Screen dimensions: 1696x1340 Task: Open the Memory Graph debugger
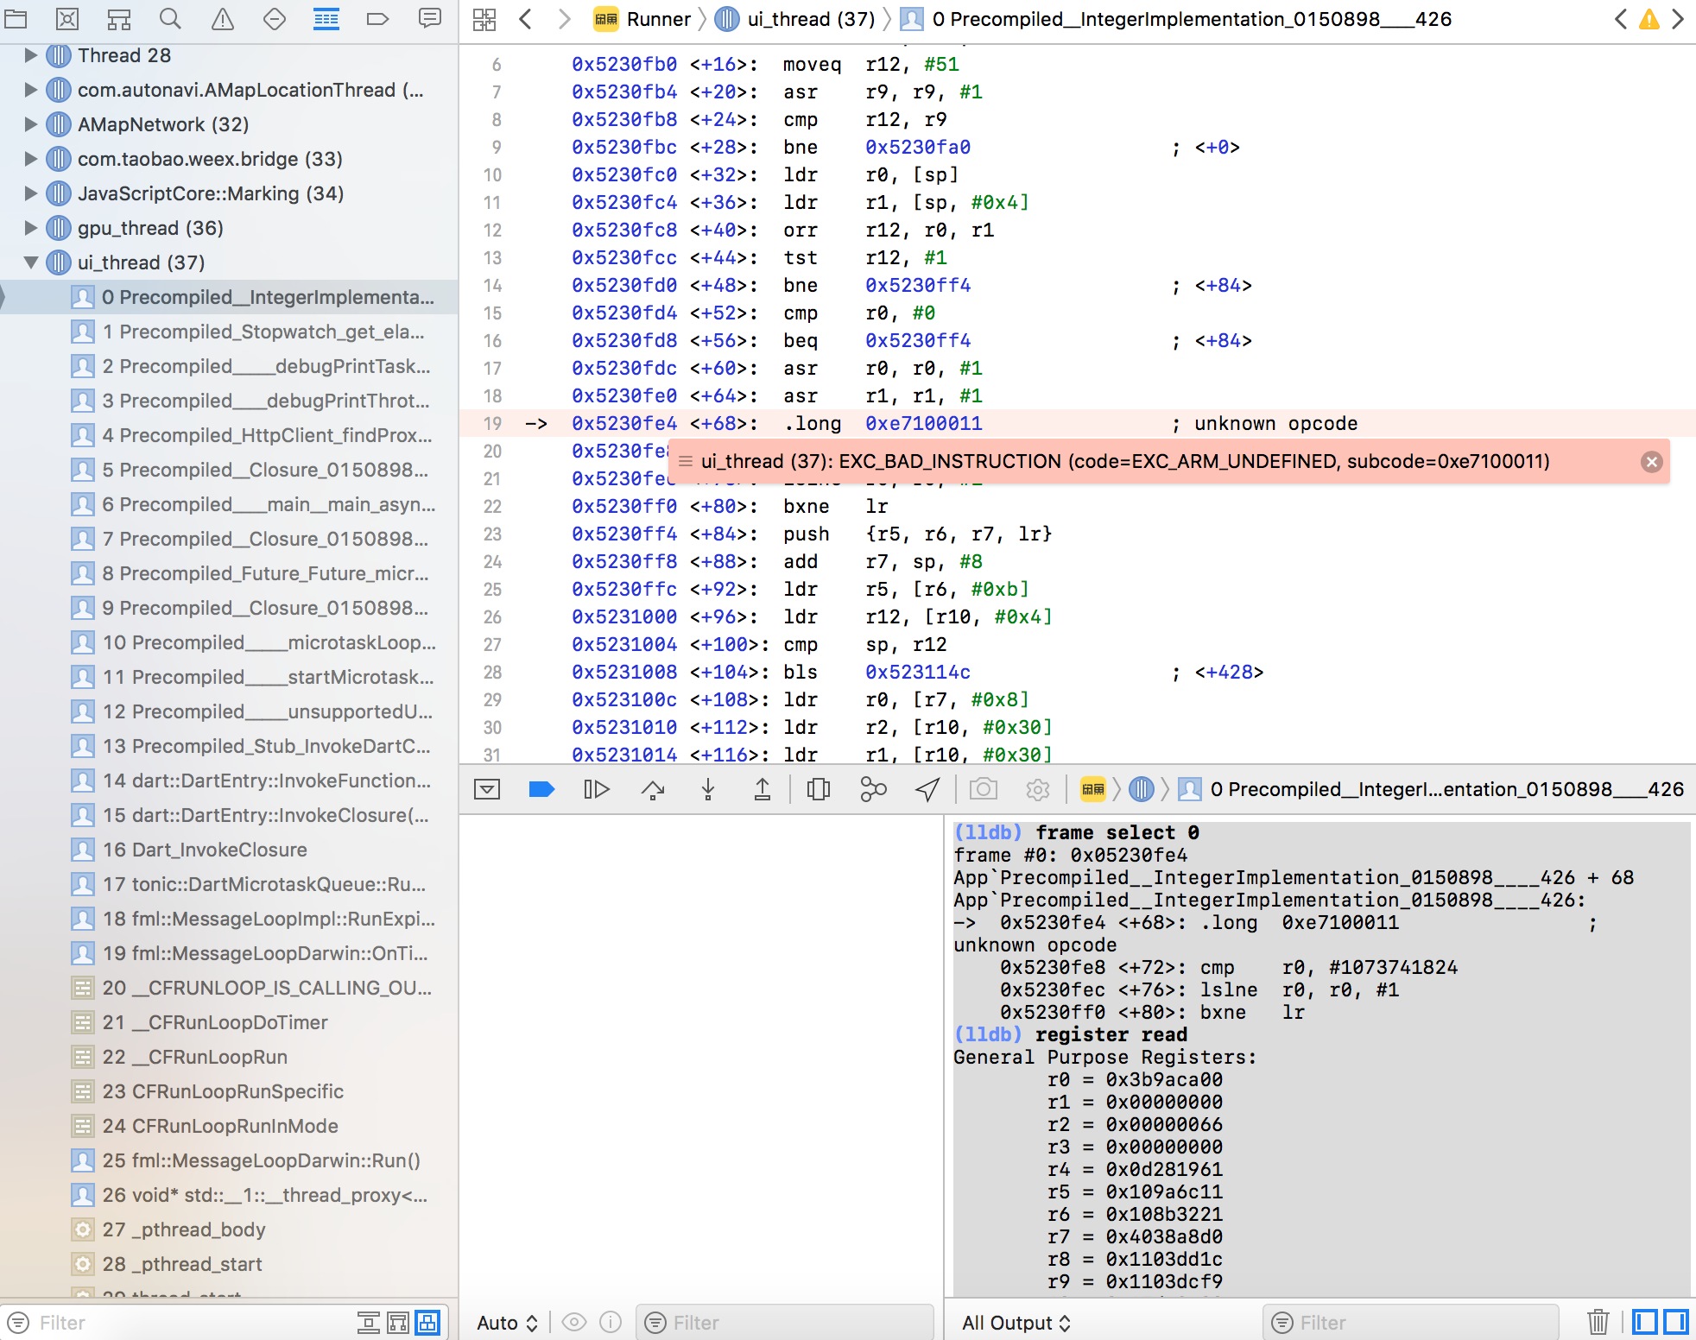click(873, 788)
